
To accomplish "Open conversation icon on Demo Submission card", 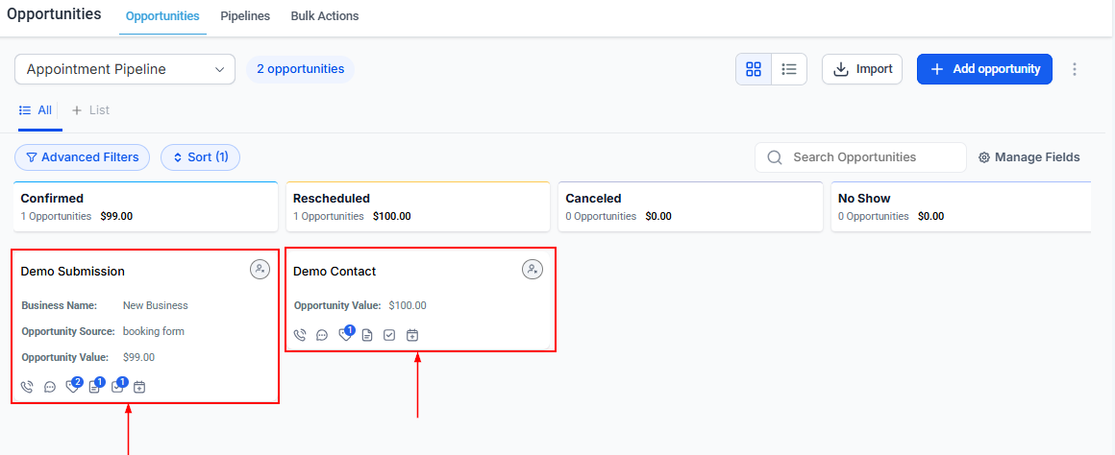I will pyautogui.click(x=50, y=387).
